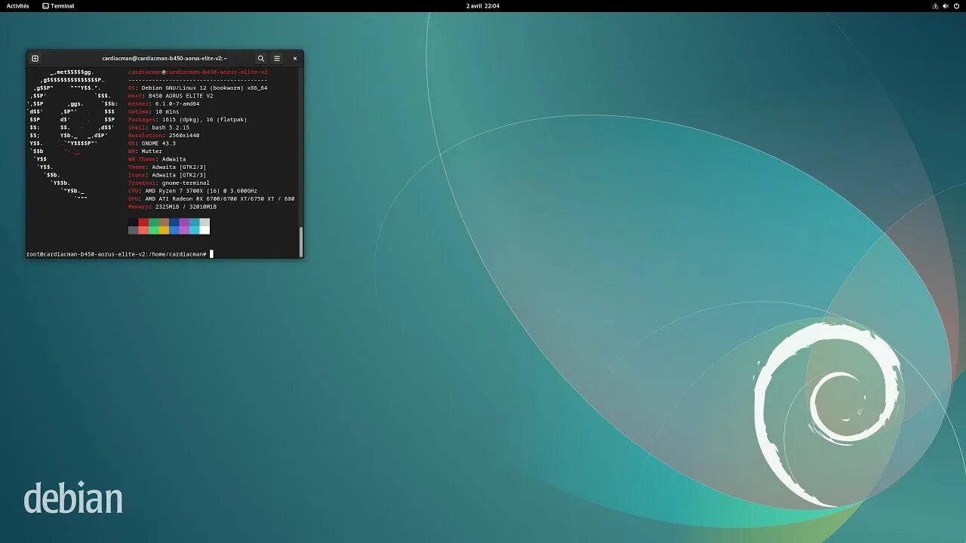
Task: Click the Shell line bash 5.2.15
Action: (x=158, y=127)
